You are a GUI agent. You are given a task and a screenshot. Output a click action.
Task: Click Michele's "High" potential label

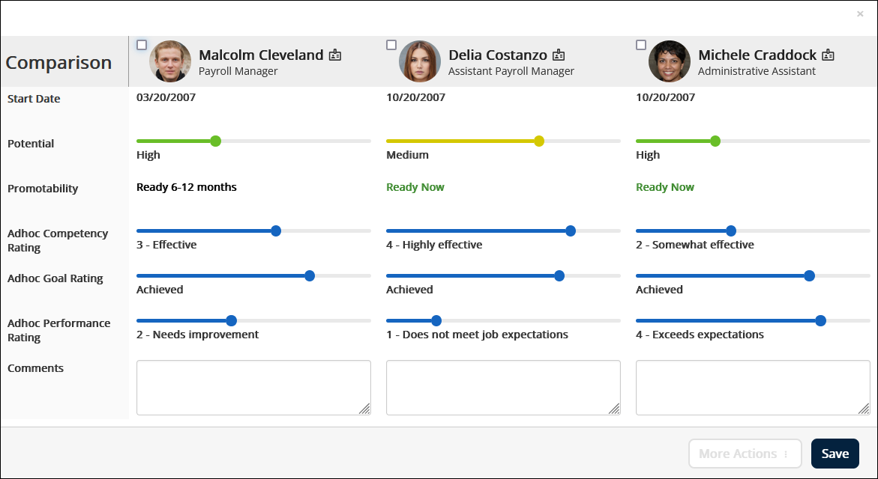pyautogui.click(x=648, y=155)
